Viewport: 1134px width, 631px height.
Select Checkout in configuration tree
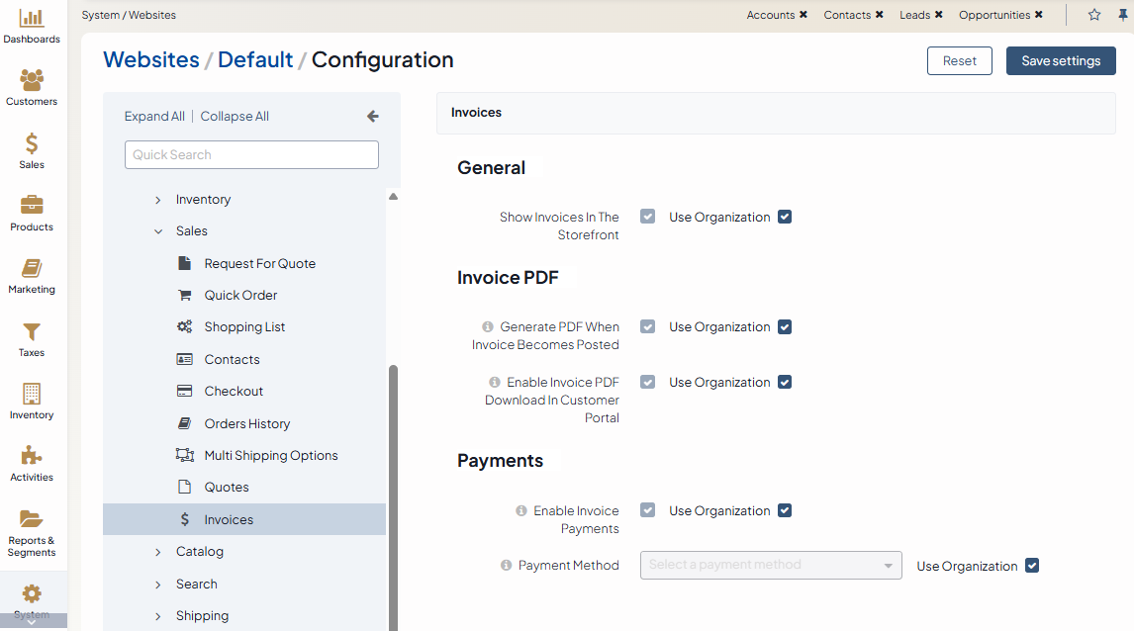[x=234, y=391]
